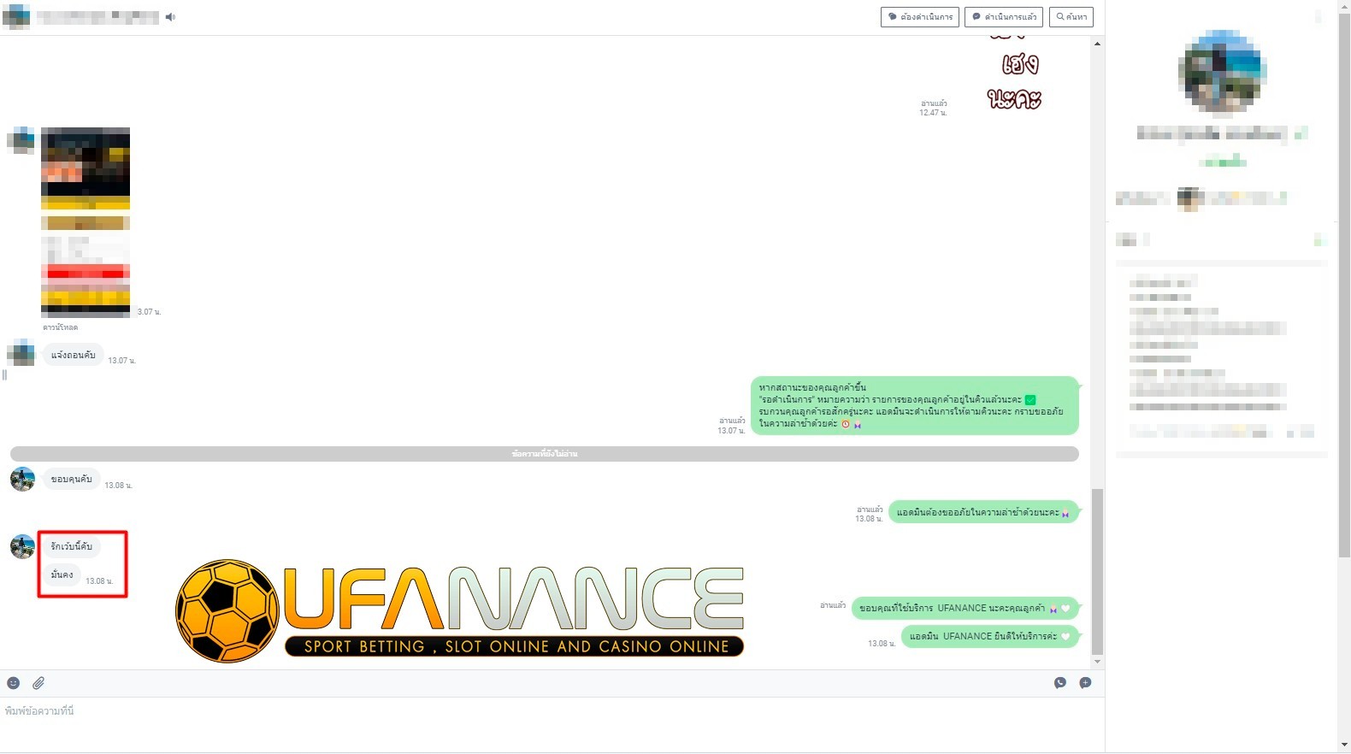This screenshot has width=1351, height=754.
Task: Click the customer avatar beside ขอบคุณคับ message
Action: 22,480
